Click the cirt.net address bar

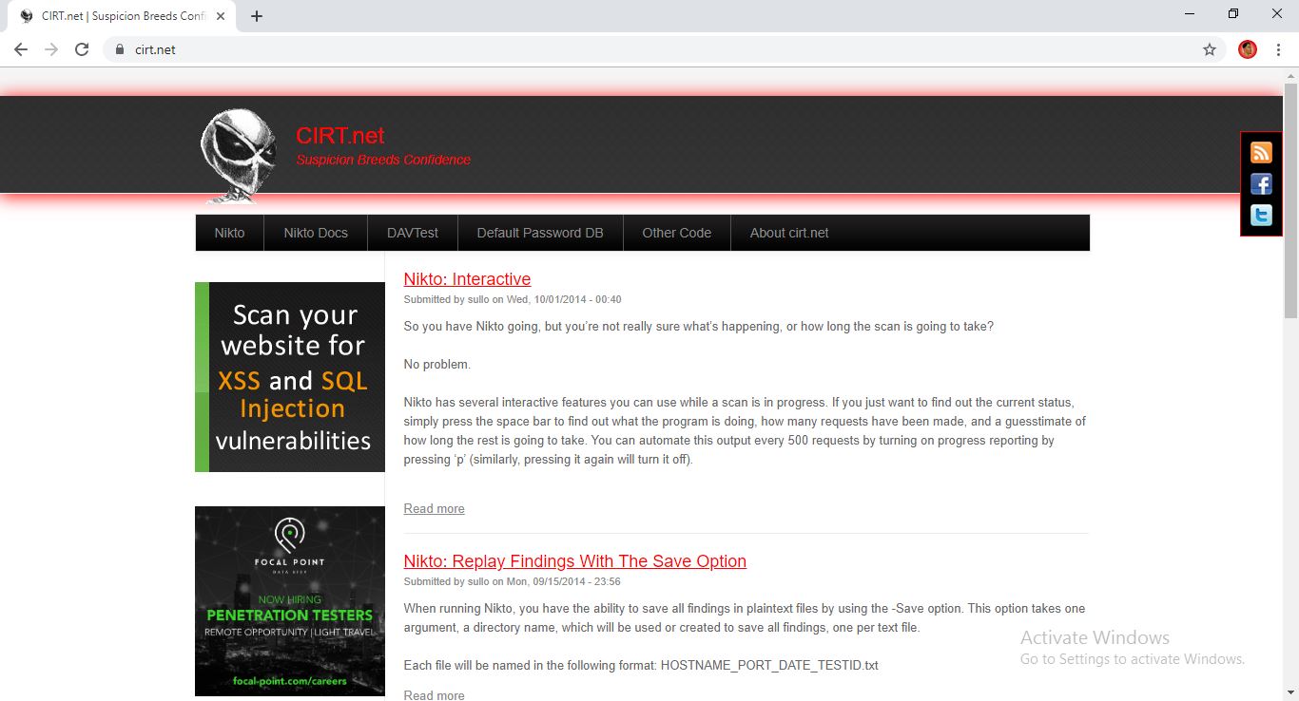[155, 48]
